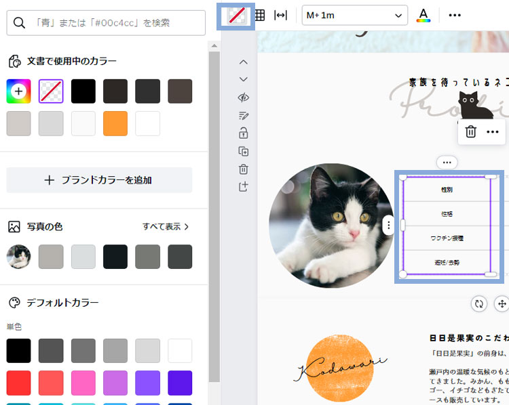
Task: Delete the page with the sidebar trash icon
Action: [x=244, y=169]
